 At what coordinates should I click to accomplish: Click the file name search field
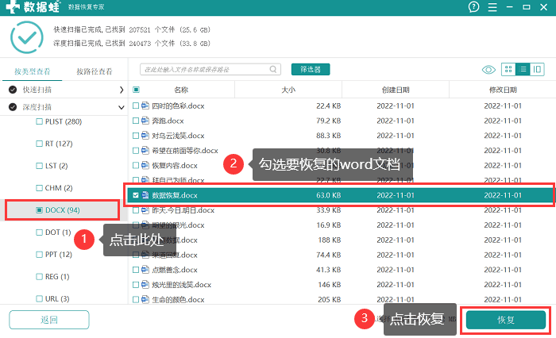pos(210,69)
